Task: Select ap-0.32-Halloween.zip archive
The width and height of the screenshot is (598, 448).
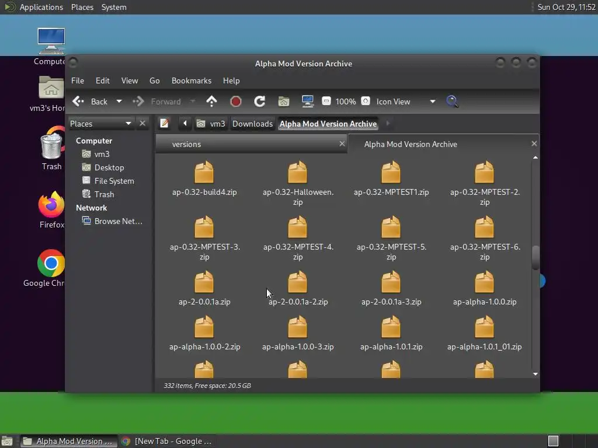Action: pyautogui.click(x=297, y=184)
